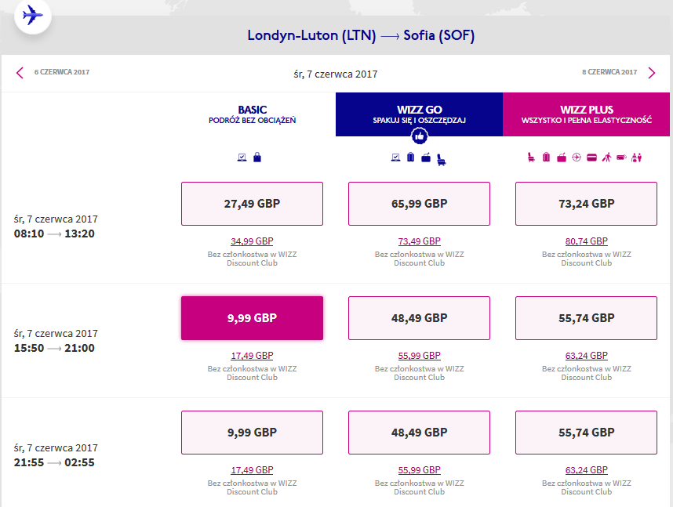This screenshot has height=507, width=673.
Task: Click 17,49 GBP link for 21:55 flight
Action: tap(252, 470)
